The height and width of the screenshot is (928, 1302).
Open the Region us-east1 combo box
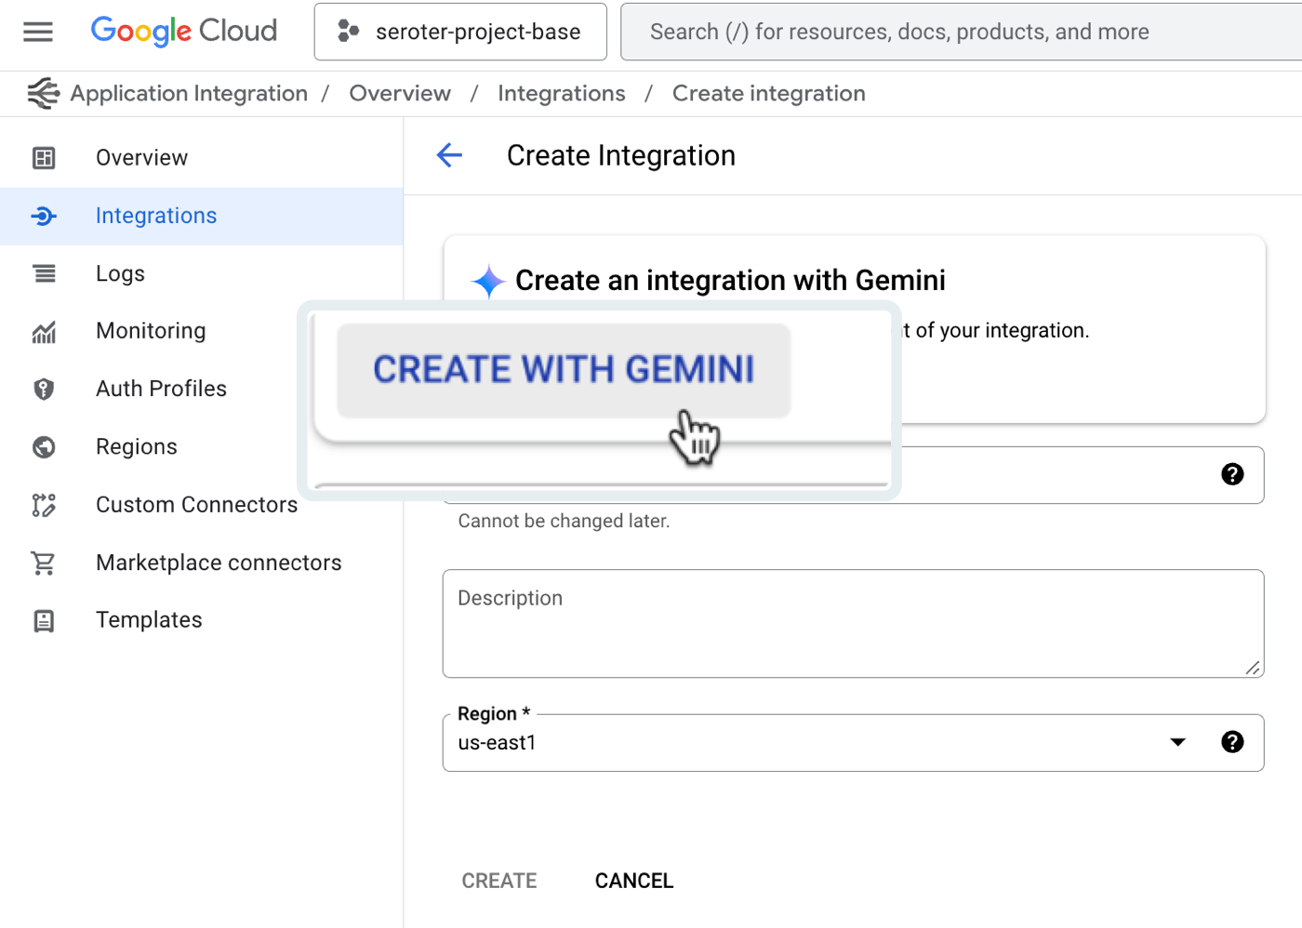tap(800, 743)
